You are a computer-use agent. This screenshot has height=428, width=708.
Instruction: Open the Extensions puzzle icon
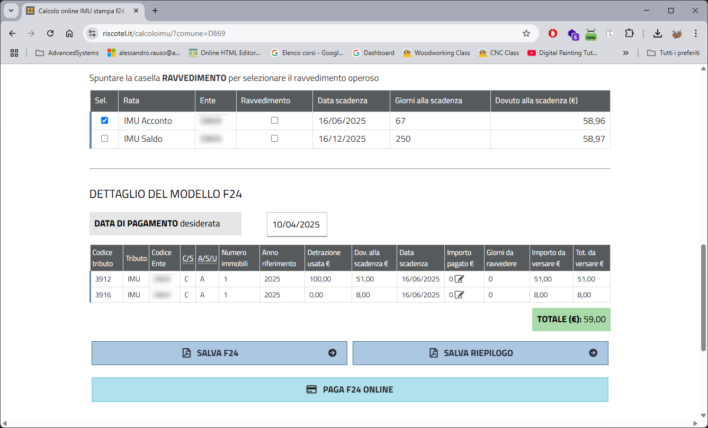(629, 33)
